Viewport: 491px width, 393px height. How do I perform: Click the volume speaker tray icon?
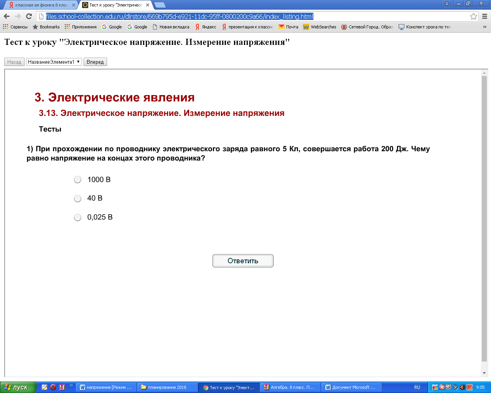(462, 387)
